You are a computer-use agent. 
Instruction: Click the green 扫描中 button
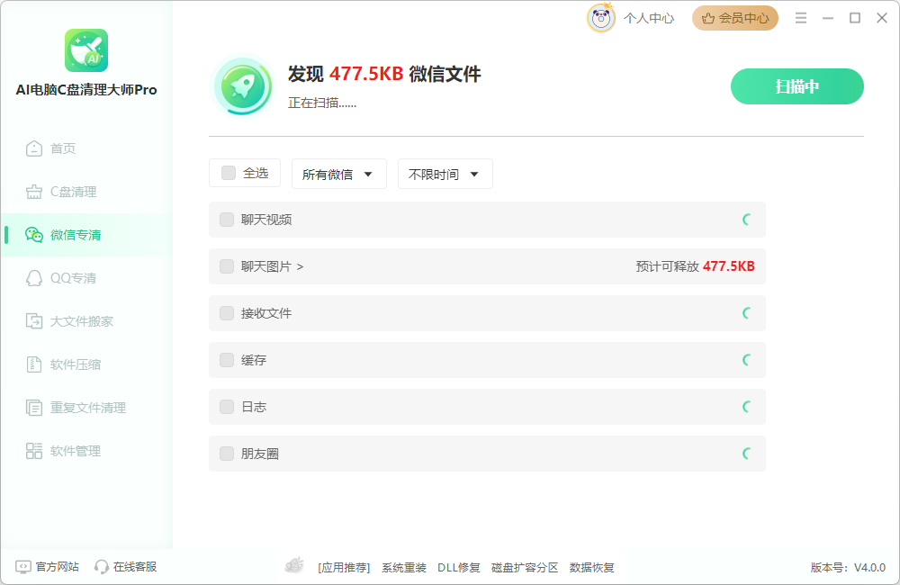pos(796,86)
